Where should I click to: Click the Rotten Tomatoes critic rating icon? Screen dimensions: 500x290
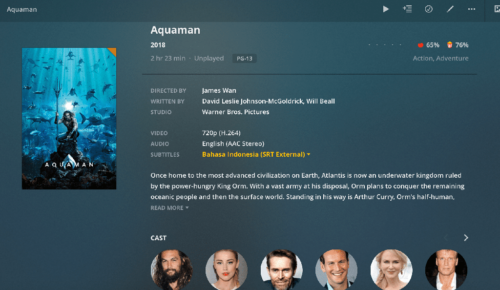pyautogui.click(x=420, y=45)
